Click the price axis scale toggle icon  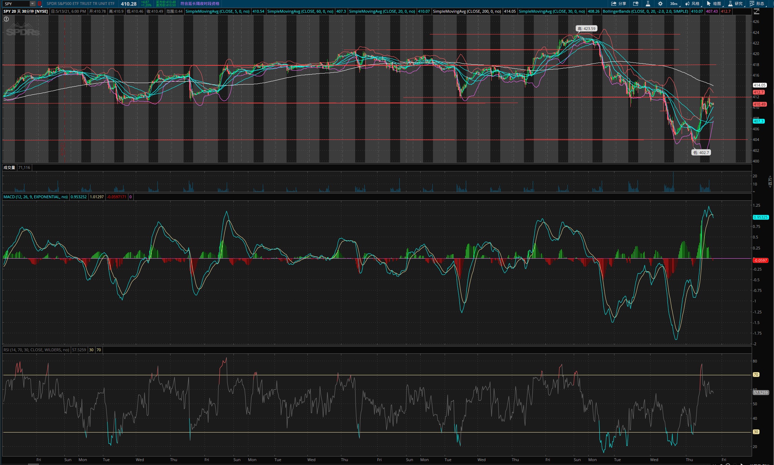tap(756, 12)
